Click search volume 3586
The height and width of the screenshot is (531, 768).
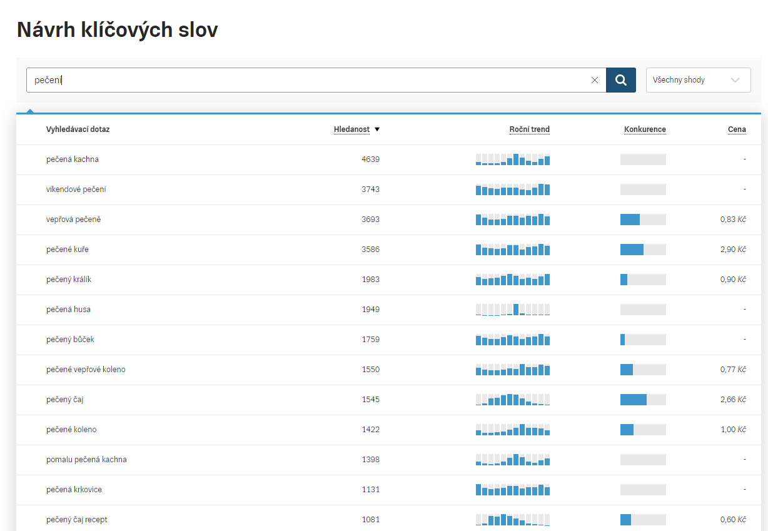[370, 250]
